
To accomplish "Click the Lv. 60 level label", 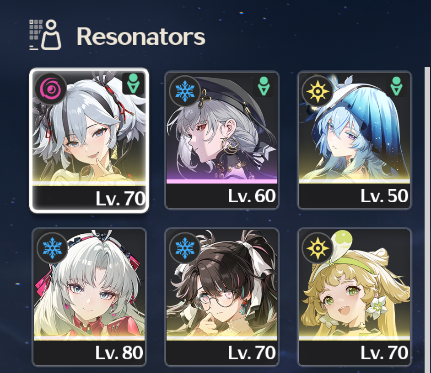I will pyautogui.click(x=252, y=196).
